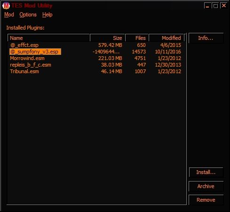Select the Tribunal.esm plugin
The image size is (230, 212).
(24, 71)
